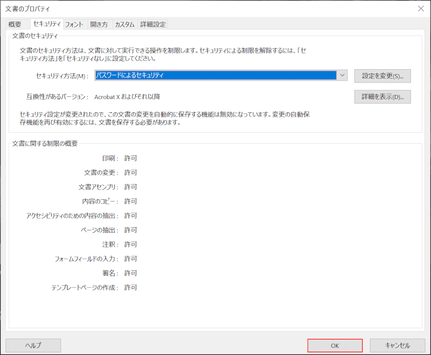The height and width of the screenshot is (355, 431).
Task: Confirm with the OK button
Action: click(335, 345)
